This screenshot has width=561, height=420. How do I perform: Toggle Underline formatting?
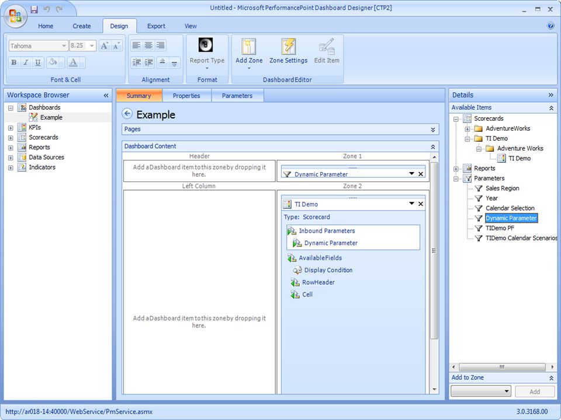tap(37, 62)
